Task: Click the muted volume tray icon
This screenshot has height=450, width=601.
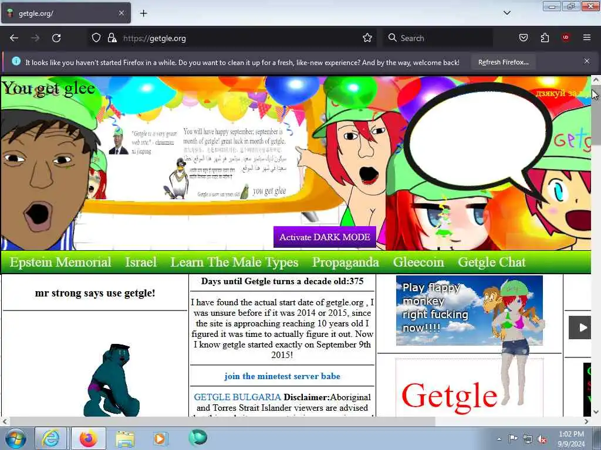Action: pos(542,439)
